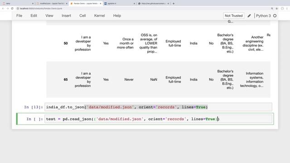This screenshot has width=290, height=163.
Task: Open the Kernel menu
Action: click(100, 16)
